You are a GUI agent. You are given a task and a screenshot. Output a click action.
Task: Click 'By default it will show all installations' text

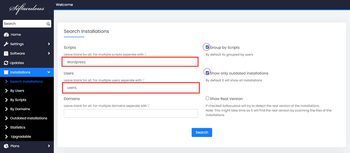coord(234,80)
